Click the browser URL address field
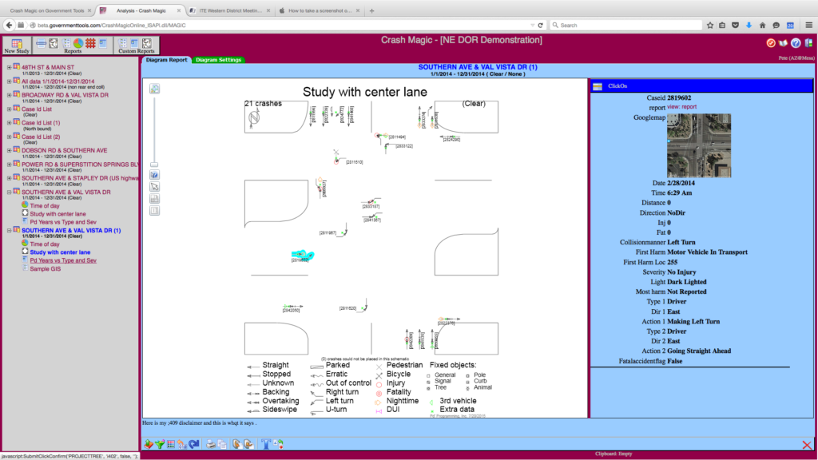This screenshot has width=818, height=460. (282, 25)
